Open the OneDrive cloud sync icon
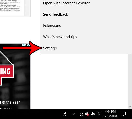The image size is (132, 119). click(x=87, y=114)
